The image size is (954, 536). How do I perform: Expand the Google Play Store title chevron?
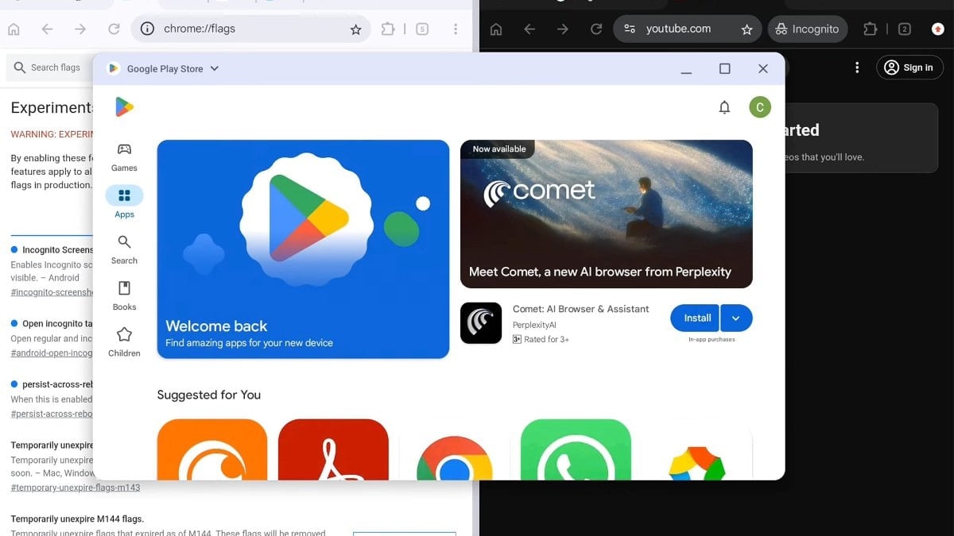click(x=213, y=68)
